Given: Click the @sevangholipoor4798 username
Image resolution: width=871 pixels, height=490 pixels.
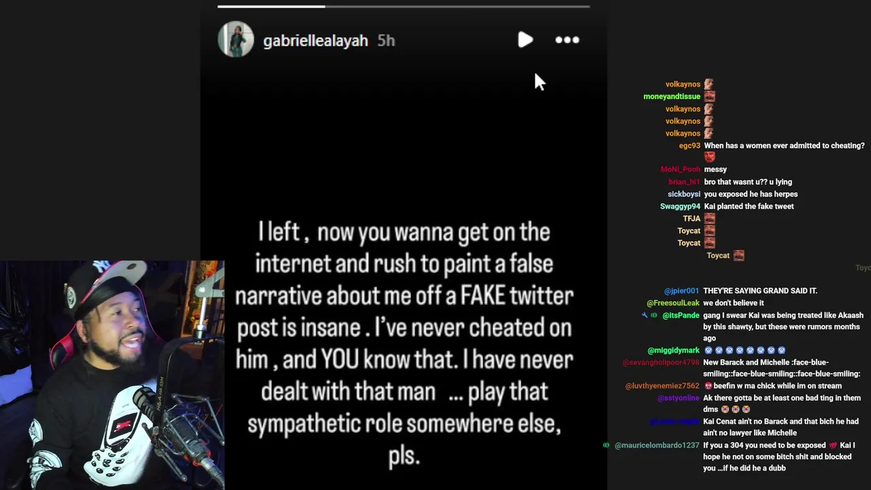Looking at the screenshot, I should (661, 363).
